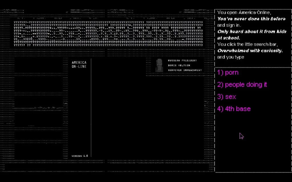Choose answer option "1) porn"
The width and height of the screenshot is (292, 182).
coord(228,73)
